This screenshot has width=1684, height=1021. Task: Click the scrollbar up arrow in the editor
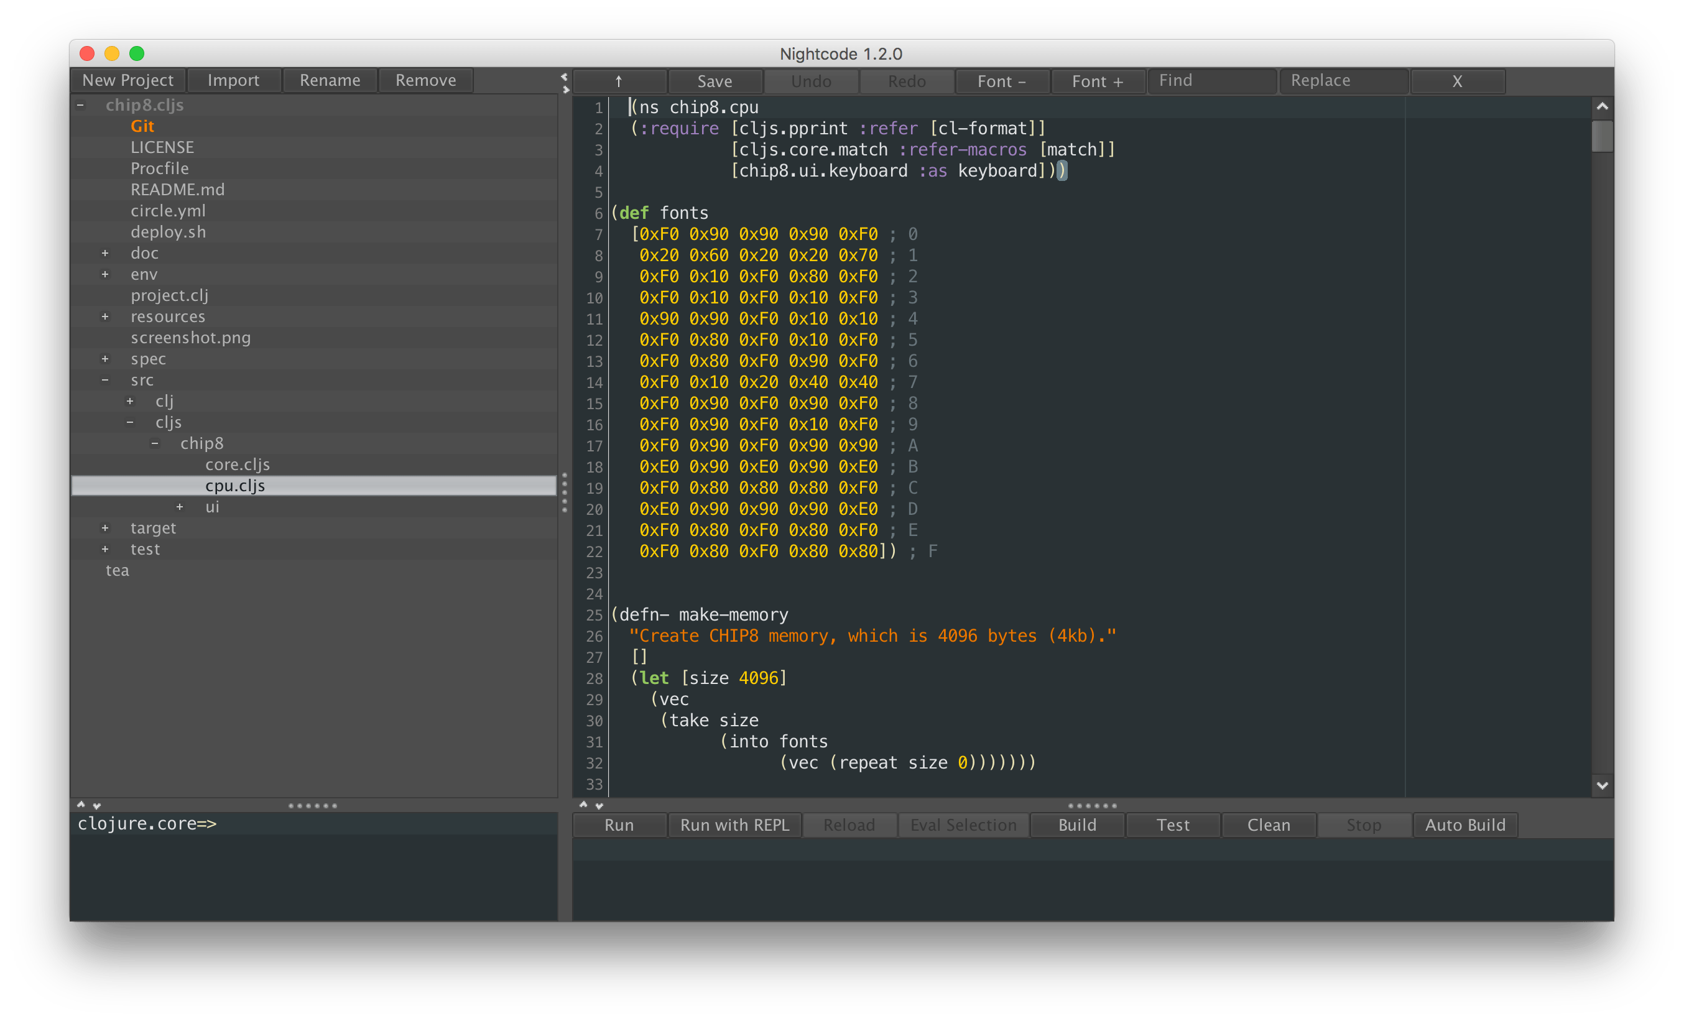(x=1602, y=106)
